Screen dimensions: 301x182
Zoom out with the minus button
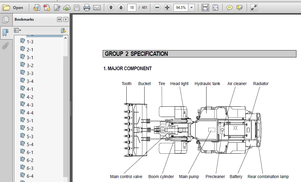coord(157,8)
